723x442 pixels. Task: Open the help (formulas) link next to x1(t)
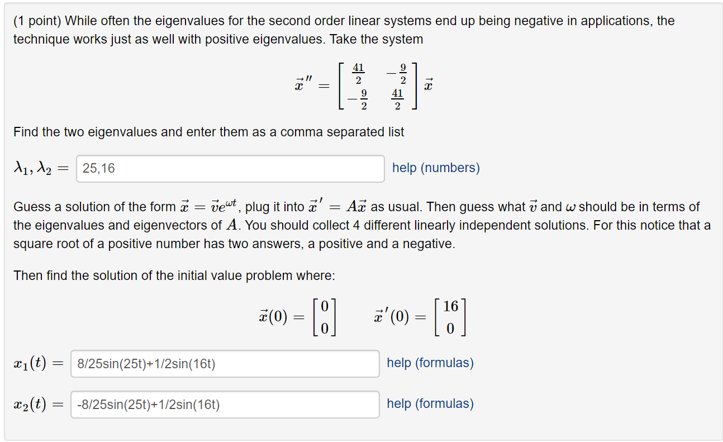(430, 363)
